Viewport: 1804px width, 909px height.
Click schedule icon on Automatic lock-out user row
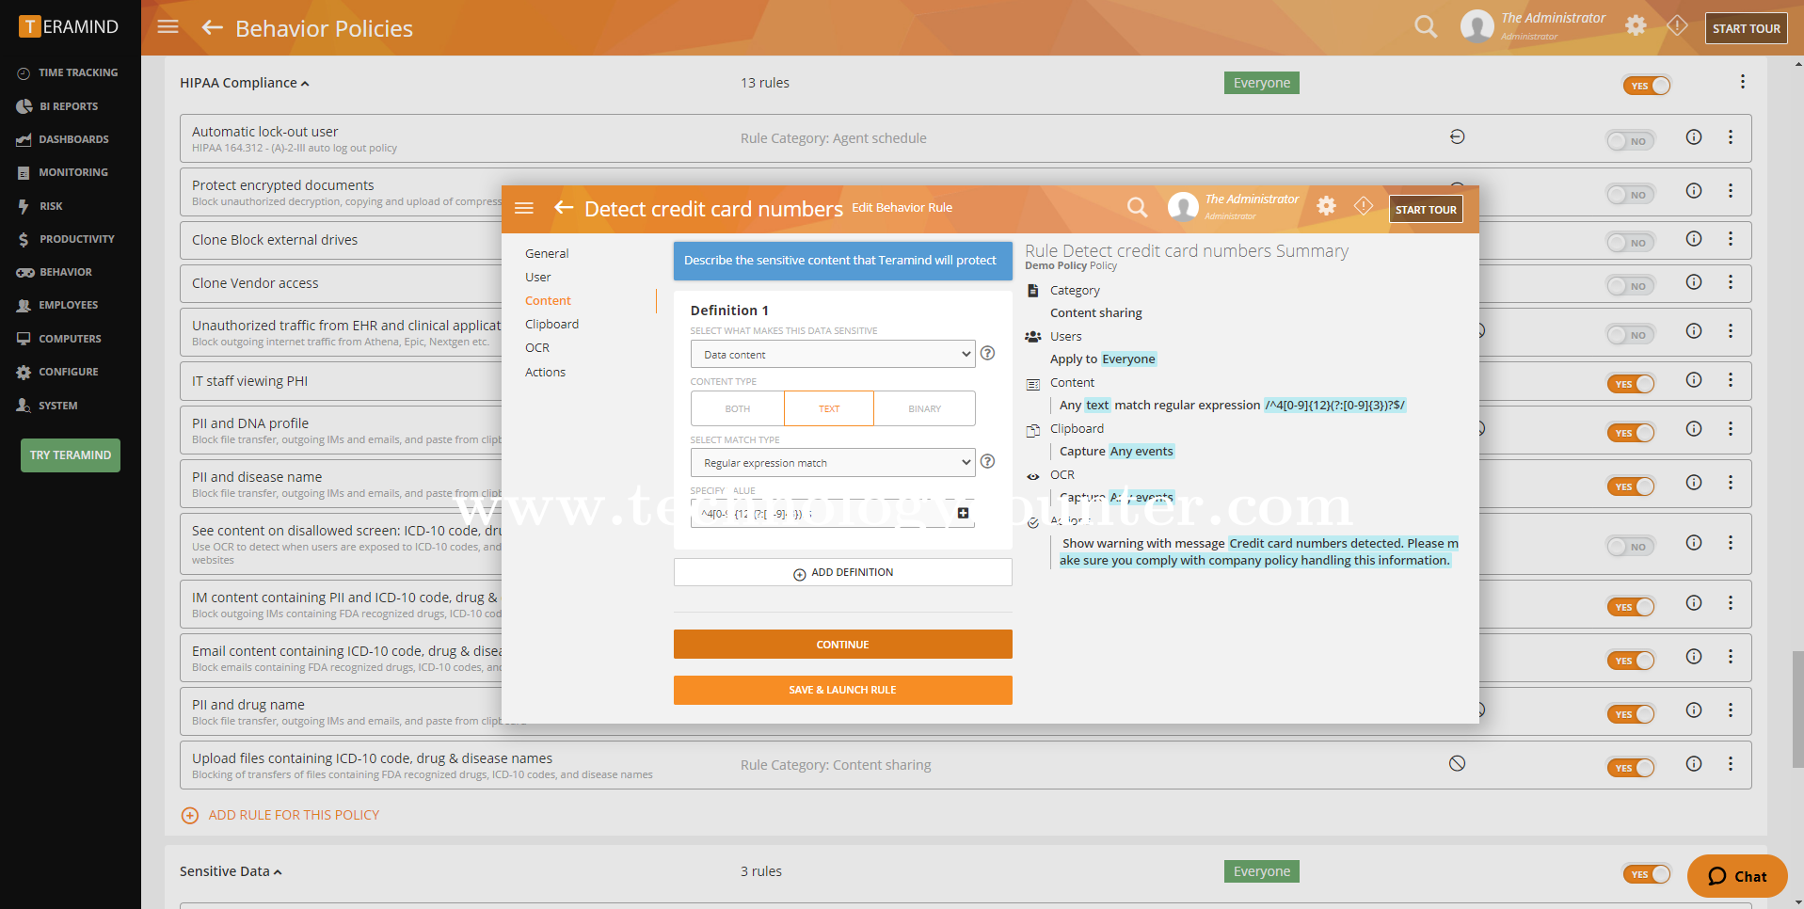pyautogui.click(x=1457, y=137)
